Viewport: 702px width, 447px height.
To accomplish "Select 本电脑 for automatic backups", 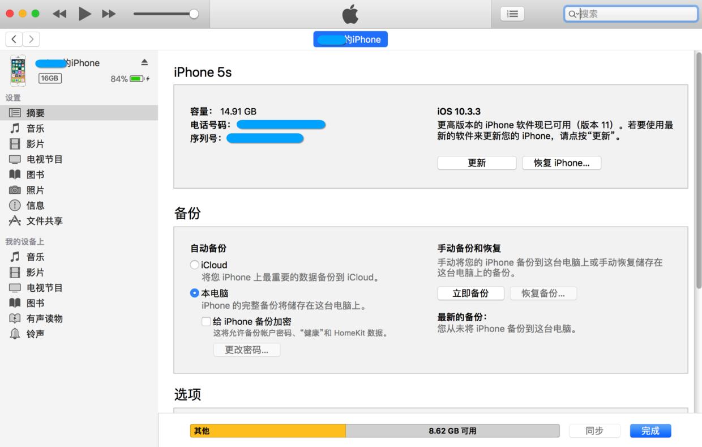I will 194,293.
